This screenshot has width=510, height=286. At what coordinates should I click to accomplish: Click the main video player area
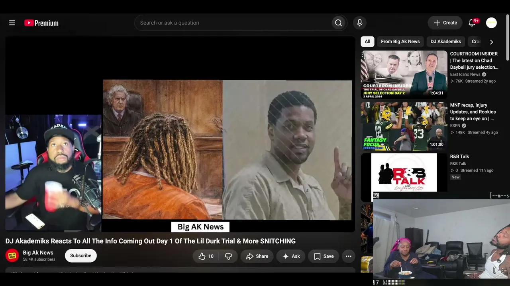(x=180, y=134)
